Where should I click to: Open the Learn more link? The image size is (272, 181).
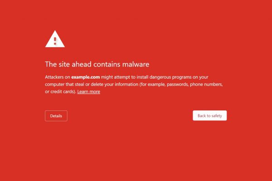click(89, 91)
